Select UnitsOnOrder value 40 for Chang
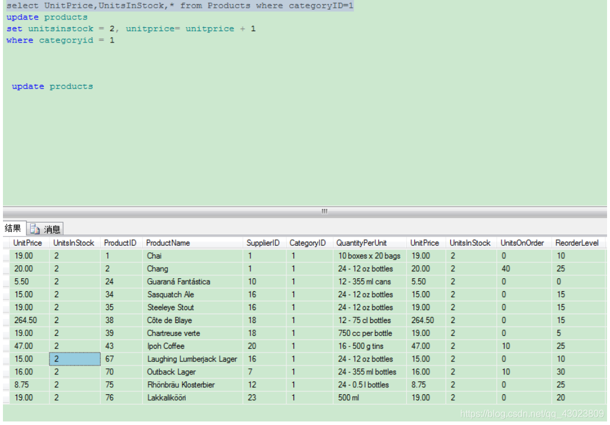The width and height of the screenshot is (610, 425). (524, 269)
